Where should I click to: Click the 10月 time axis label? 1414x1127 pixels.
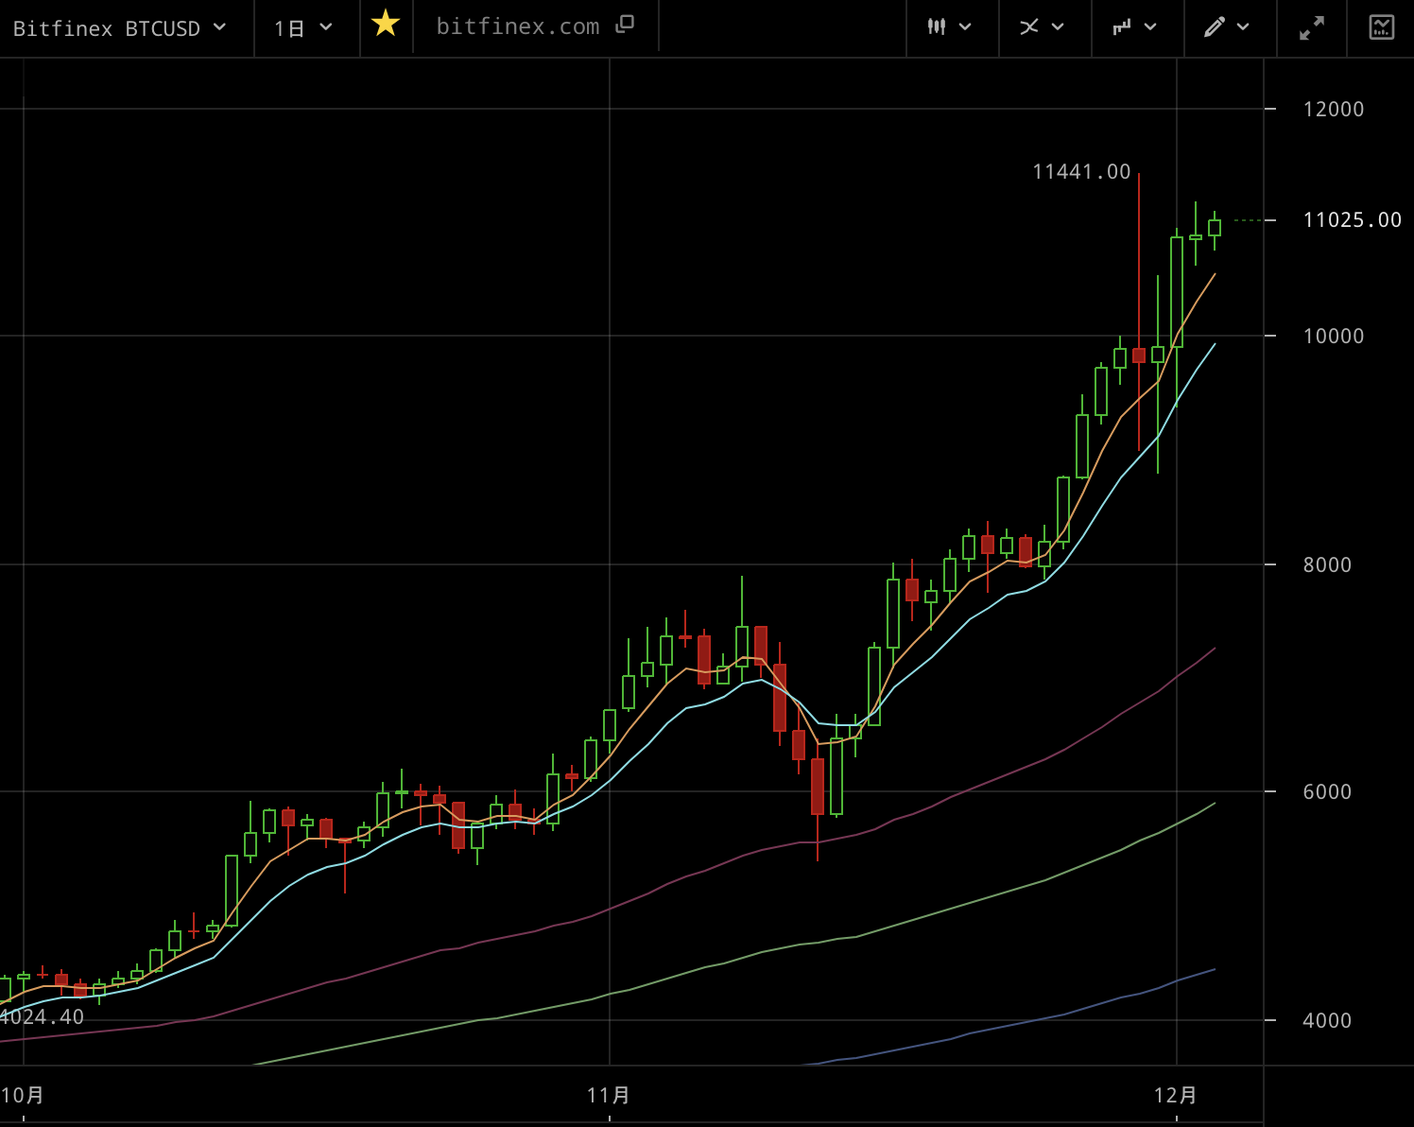[23, 1096]
